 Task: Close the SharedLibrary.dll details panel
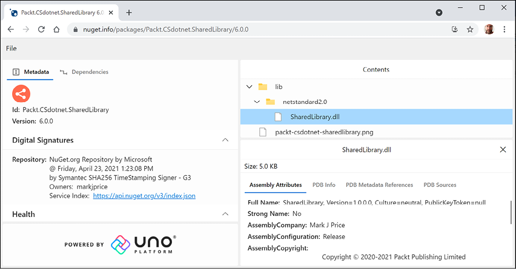click(502, 149)
